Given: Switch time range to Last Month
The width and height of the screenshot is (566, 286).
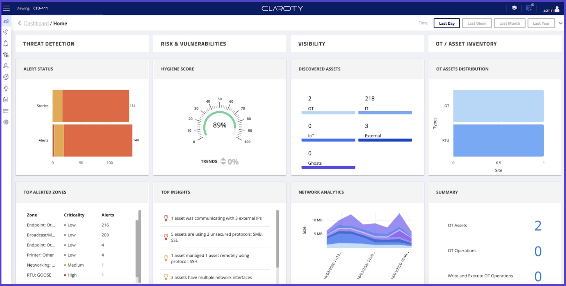Looking at the screenshot, I should [509, 23].
